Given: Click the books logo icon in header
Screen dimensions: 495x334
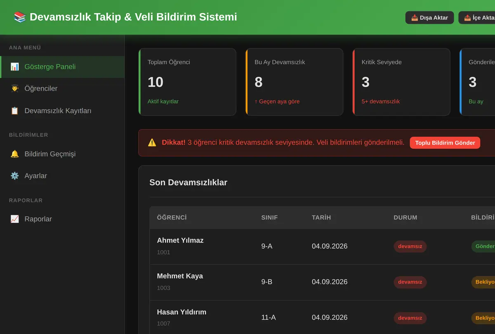Looking at the screenshot, I should [20, 17].
